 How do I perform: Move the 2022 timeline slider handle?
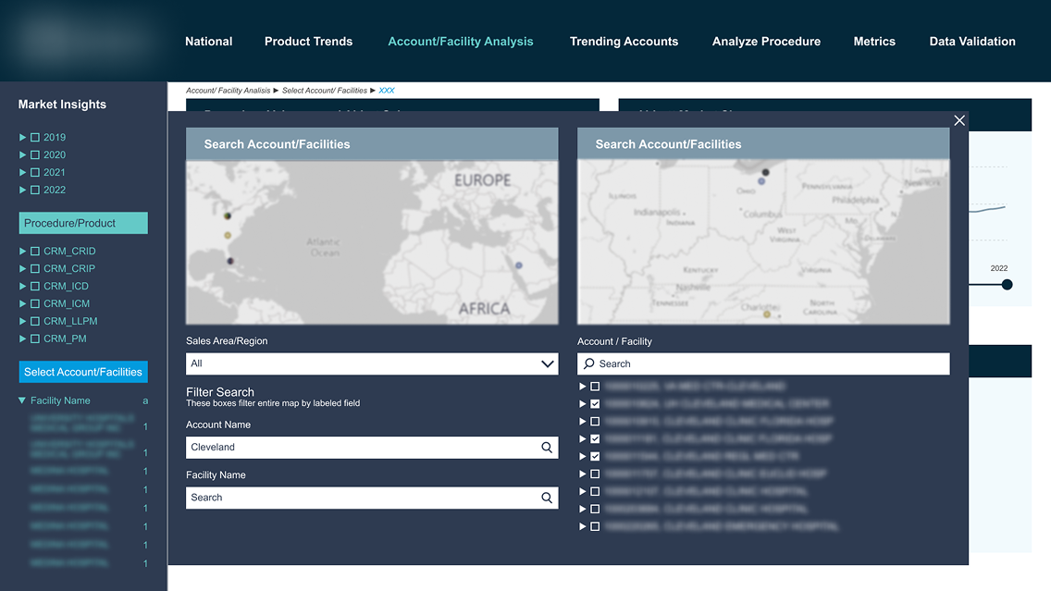click(1007, 285)
